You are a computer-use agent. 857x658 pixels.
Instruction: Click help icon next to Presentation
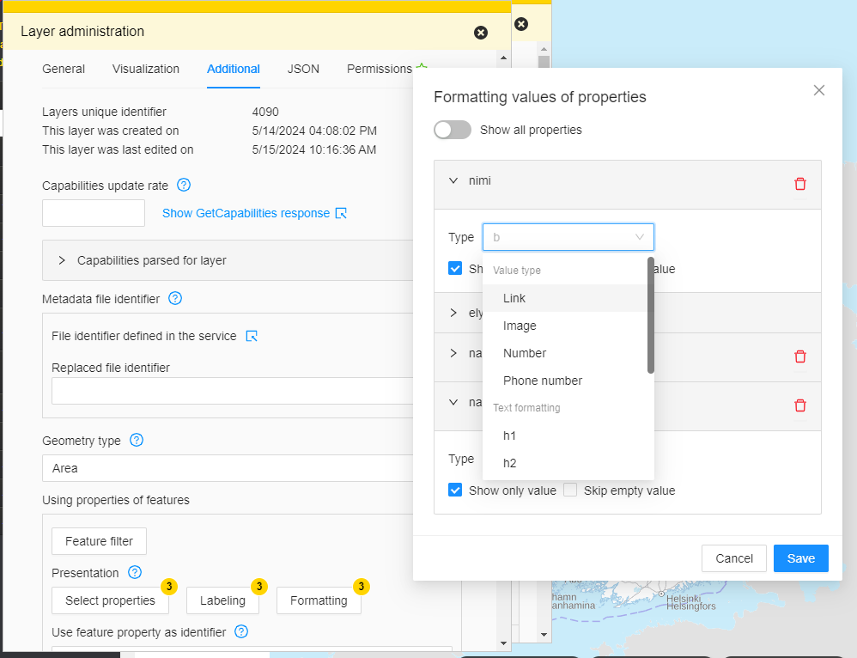coord(135,573)
